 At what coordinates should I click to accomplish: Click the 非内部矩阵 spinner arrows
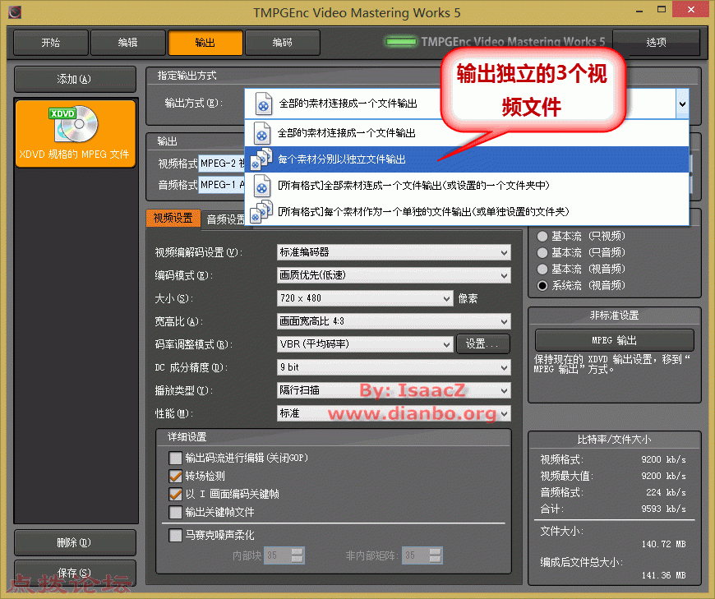tap(435, 555)
